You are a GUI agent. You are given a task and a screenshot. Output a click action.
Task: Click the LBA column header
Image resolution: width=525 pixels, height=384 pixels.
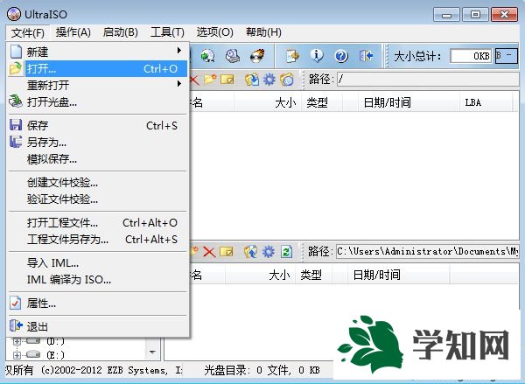click(486, 102)
